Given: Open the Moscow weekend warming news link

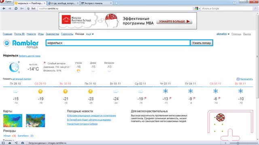Looking at the screenshot, I should [x=91, y=116].
